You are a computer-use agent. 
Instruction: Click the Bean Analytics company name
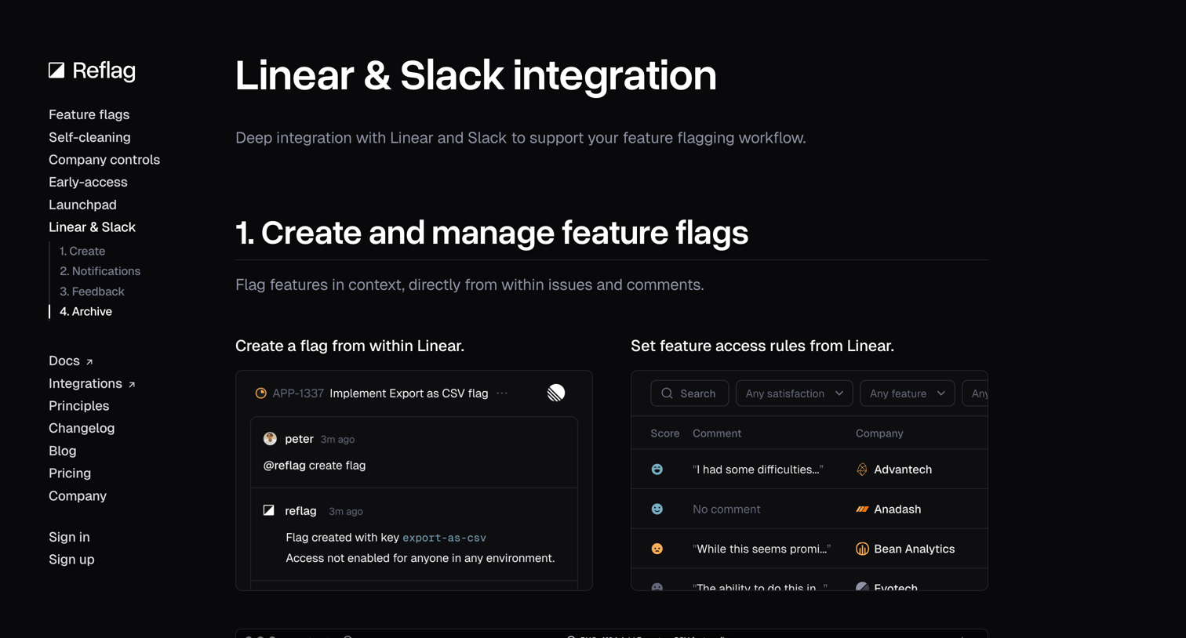915,549
